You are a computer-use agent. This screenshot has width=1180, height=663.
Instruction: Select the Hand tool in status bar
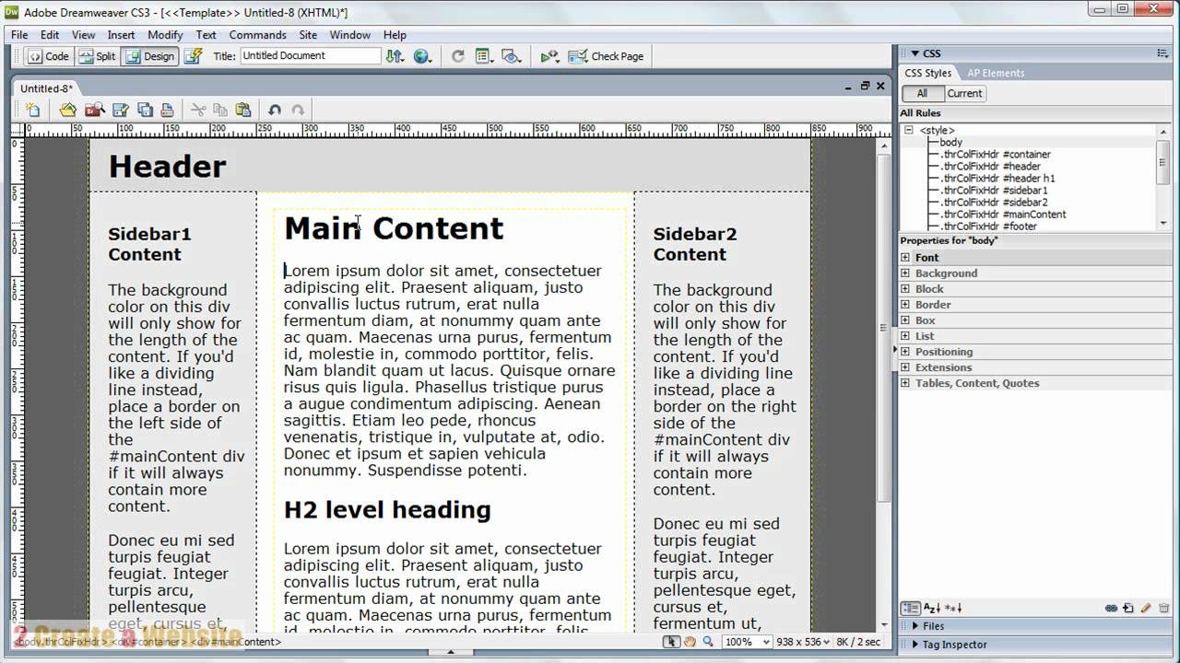tap(690, 642)
